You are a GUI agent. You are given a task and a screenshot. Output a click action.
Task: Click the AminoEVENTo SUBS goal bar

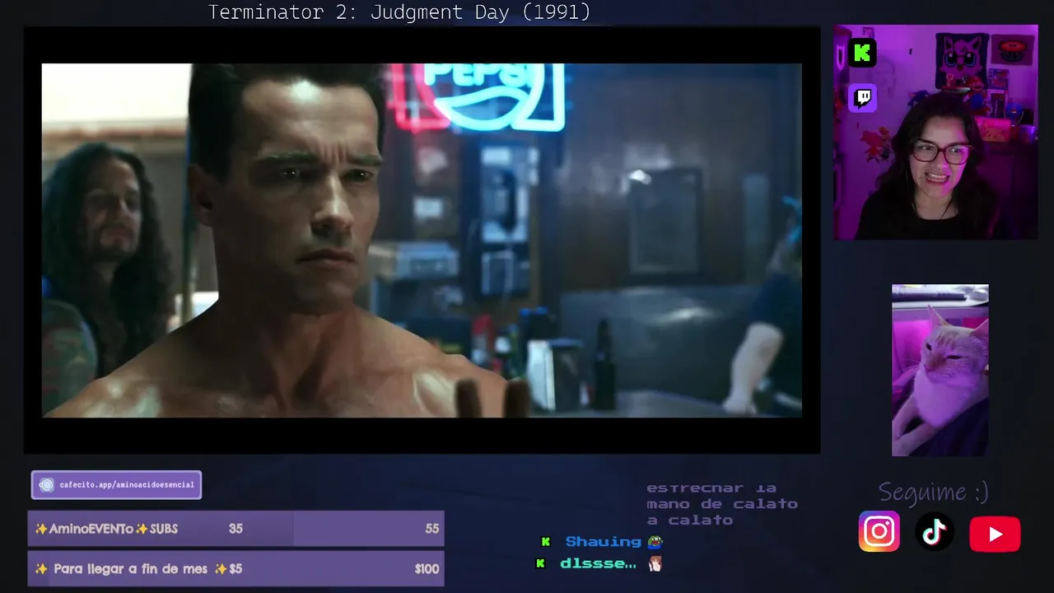tap(236, 529)
